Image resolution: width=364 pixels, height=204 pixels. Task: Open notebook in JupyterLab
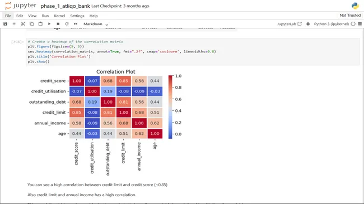click(290, 24)
